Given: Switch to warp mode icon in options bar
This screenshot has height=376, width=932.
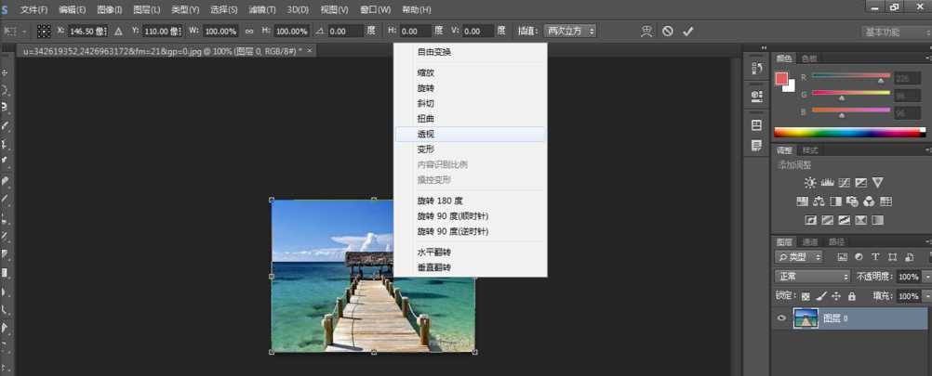Looking at the screenshot, I should pyautogui.click(x=646, y=31).
